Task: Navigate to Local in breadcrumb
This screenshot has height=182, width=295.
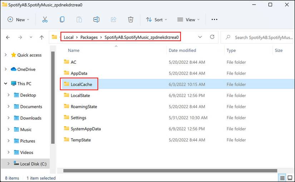Action: point(69,37)
